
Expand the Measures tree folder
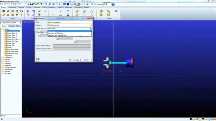[2, 66]
